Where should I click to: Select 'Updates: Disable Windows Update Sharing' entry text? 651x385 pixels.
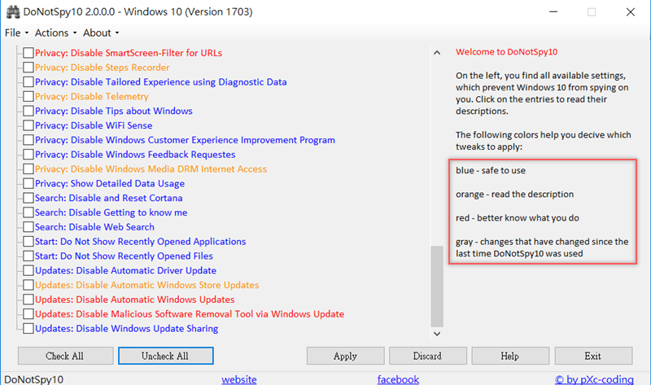coord(127,329)
